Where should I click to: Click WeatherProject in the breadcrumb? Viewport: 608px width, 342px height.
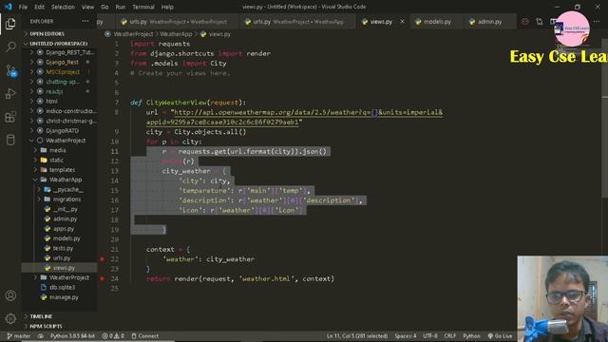tap(133, 34)
